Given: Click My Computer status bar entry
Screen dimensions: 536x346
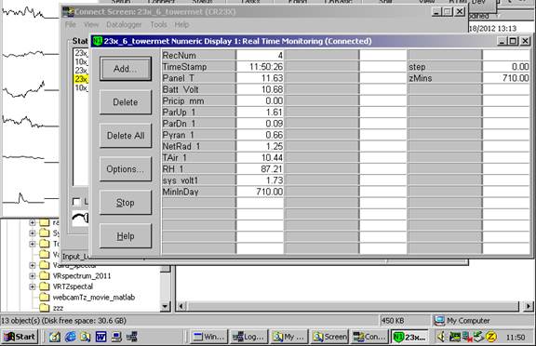Looking at the screenshot, I should coord(462,321).
